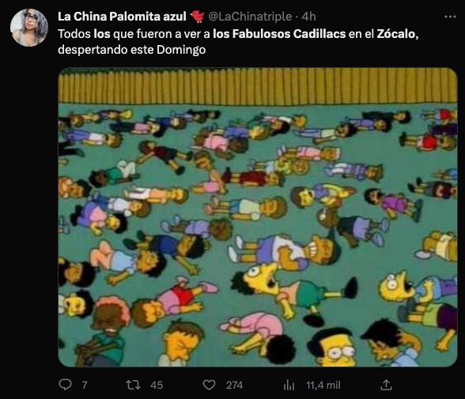Open the reply comment icon
This screenshot has height=399, width=465.
65,385
